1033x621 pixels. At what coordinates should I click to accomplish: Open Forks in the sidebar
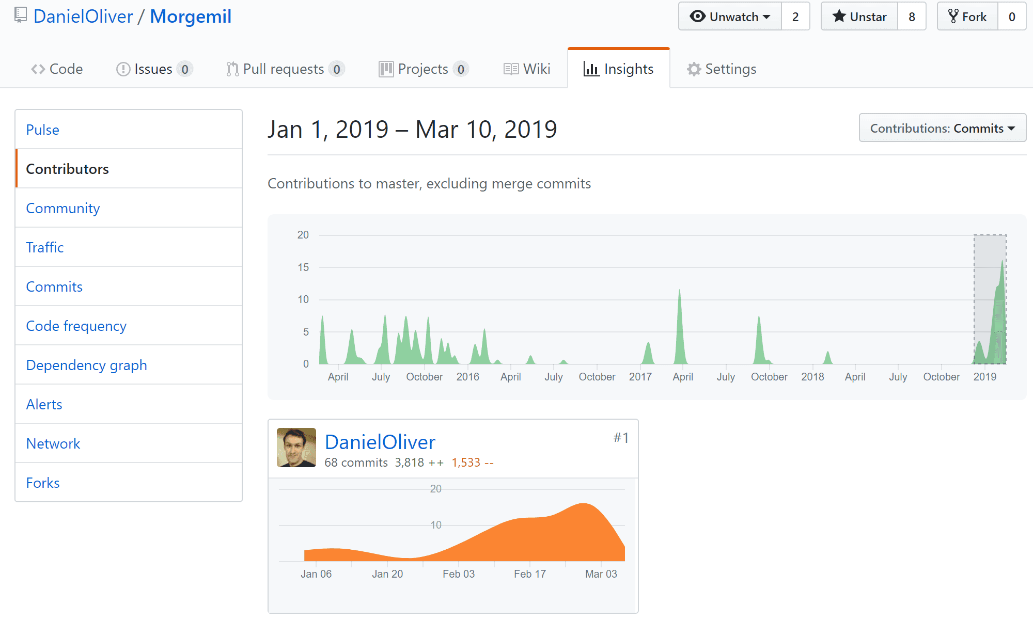tap(129, 483)
